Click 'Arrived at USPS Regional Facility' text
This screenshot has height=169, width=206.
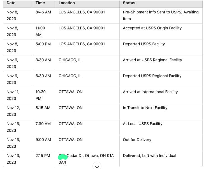pos(152,60)
